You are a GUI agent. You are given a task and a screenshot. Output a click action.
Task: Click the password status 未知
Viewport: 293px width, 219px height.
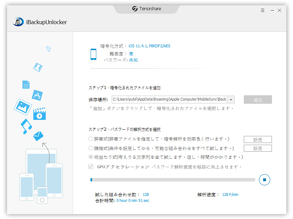click(x=134, y=60)
